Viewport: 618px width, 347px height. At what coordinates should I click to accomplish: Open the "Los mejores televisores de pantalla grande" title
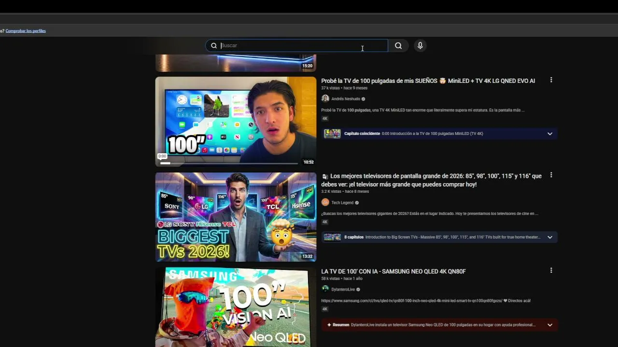coord(431,180)
